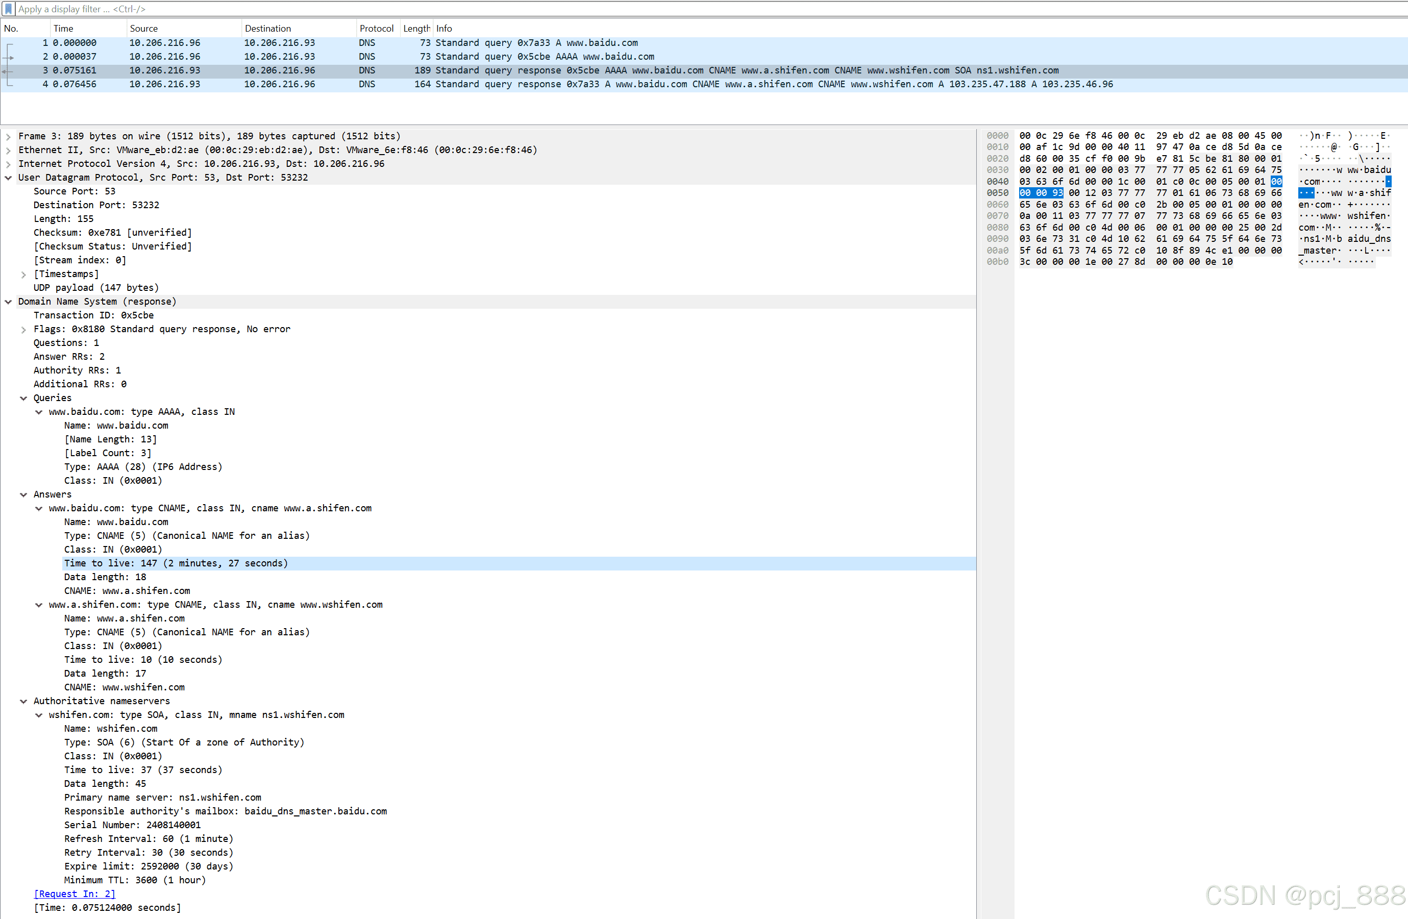Click highlighted hex bytes 00 00 93
Image resolution: width=1408 pixels, height=919 pixels.
pyautogui.click(x=1041, y=193)
